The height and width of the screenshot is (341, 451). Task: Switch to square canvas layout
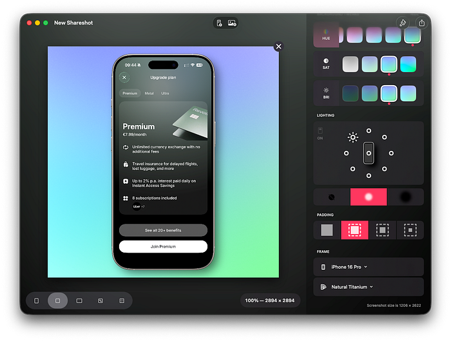(57, 301)
